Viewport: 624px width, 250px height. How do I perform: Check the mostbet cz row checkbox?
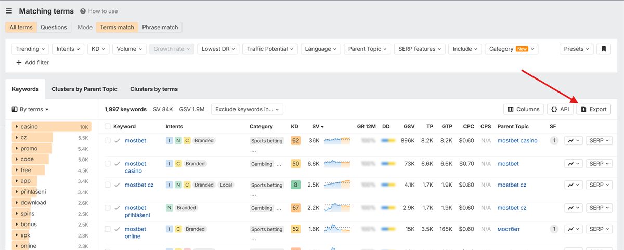107,185
